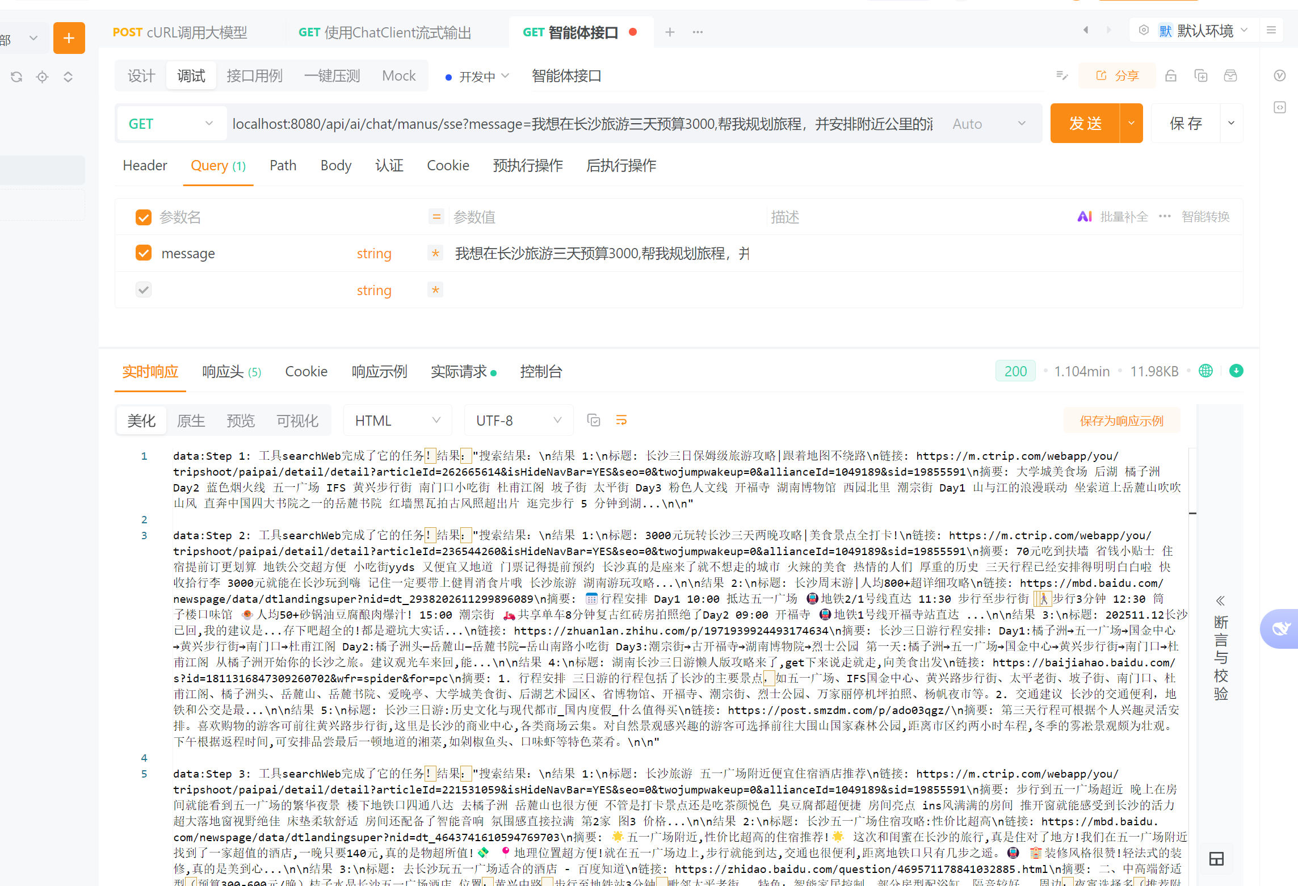Click the locate target icon in sidebar
The height and width of the screenshot is (886, 1298).
(x=42, y=77)
